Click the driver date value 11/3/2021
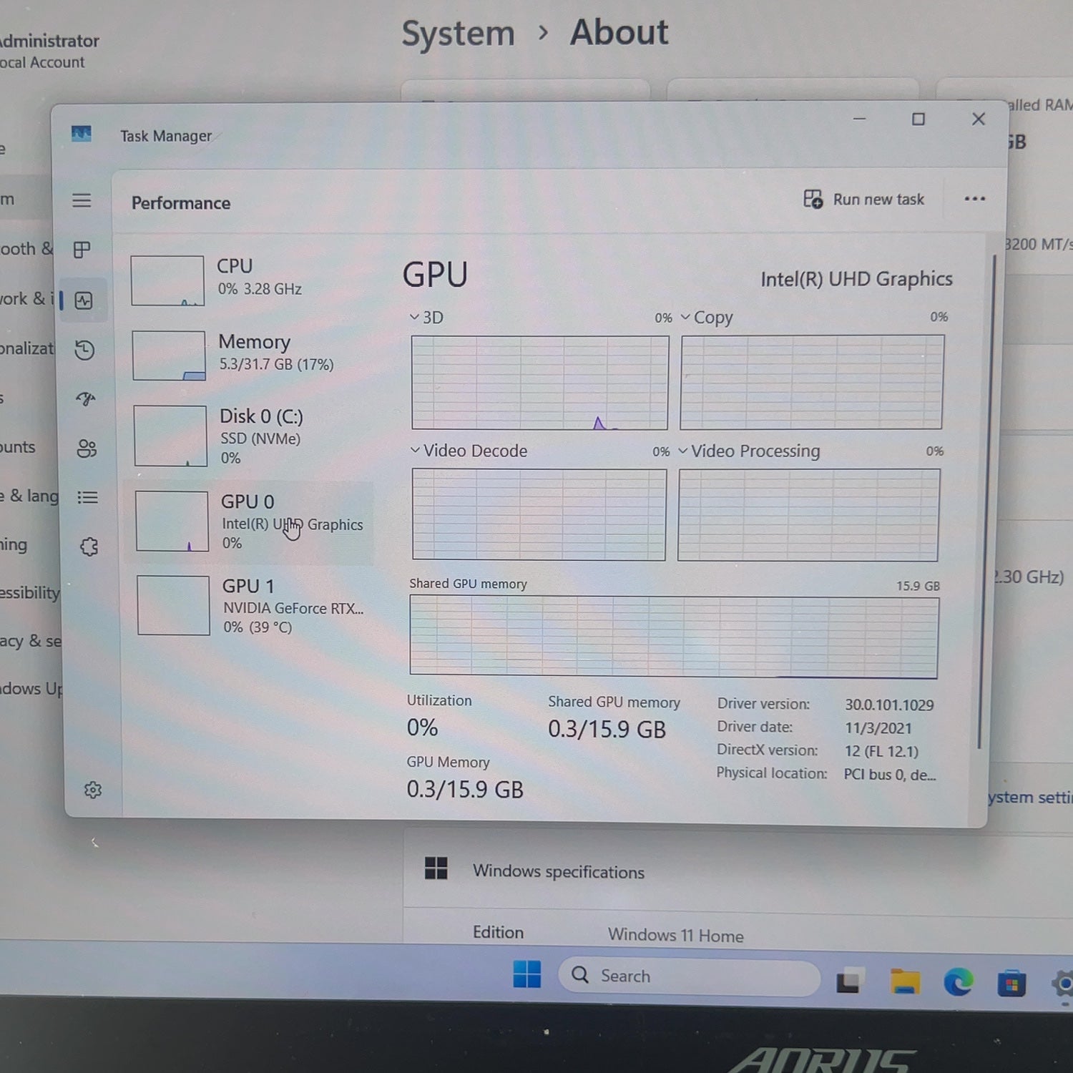Image resolution: width=1073 pixels, height=1073 pixels. click(x=878, y=728)
